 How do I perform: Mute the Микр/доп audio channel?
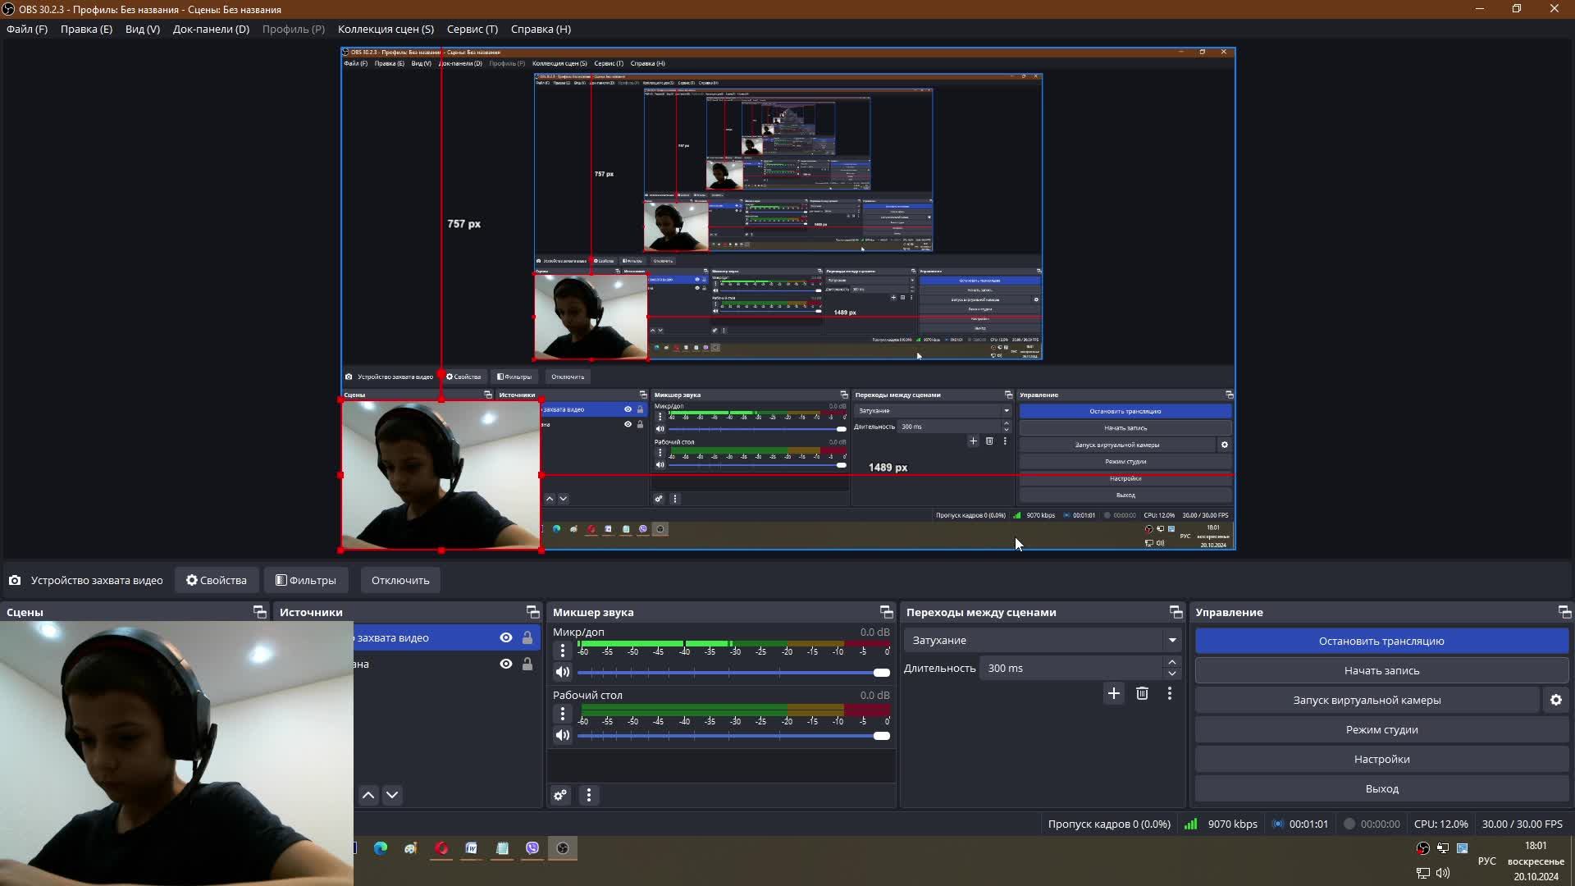[563, 673]
